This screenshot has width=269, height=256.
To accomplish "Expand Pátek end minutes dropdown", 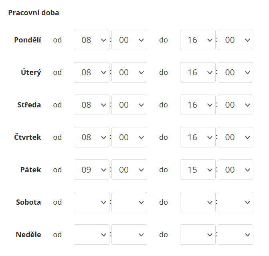I will pyautogui.click(x=235, y=170).
